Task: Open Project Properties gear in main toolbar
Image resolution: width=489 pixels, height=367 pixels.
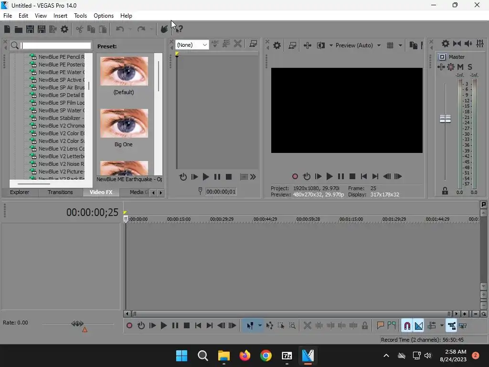Action: 64,29
